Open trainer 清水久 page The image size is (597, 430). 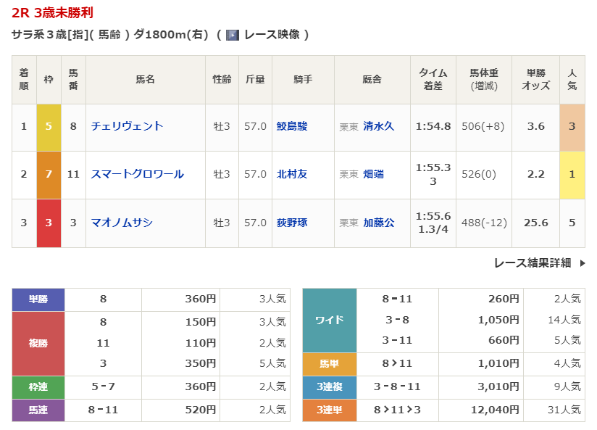coord(378,126)
